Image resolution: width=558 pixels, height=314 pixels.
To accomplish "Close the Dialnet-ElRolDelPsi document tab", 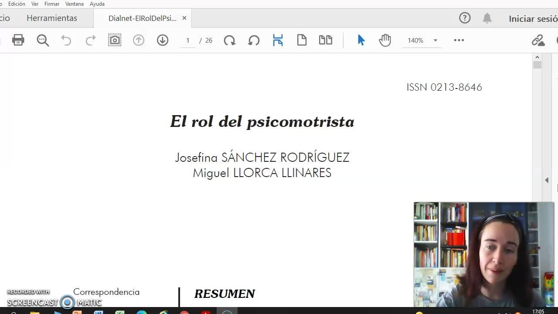I will tap(184, 18).
